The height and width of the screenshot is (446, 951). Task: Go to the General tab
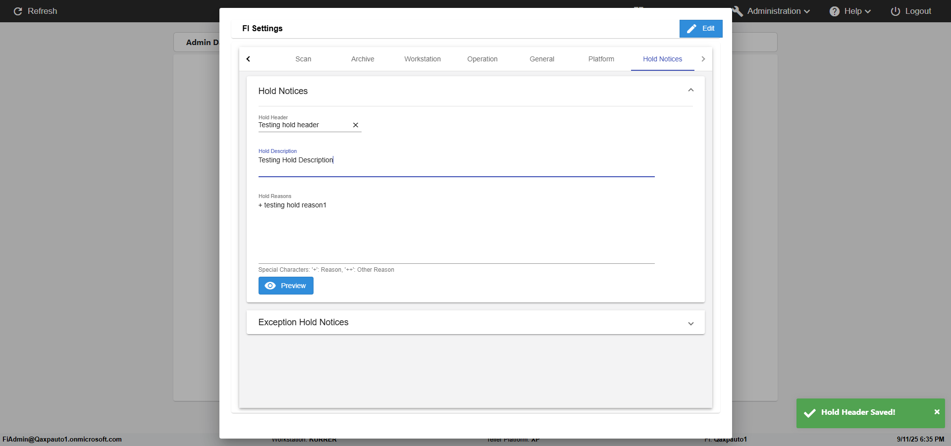click(541, 59)
